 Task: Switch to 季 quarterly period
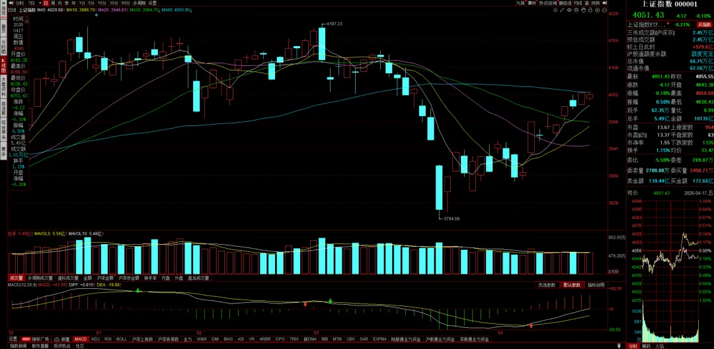[x=67, y=3]
